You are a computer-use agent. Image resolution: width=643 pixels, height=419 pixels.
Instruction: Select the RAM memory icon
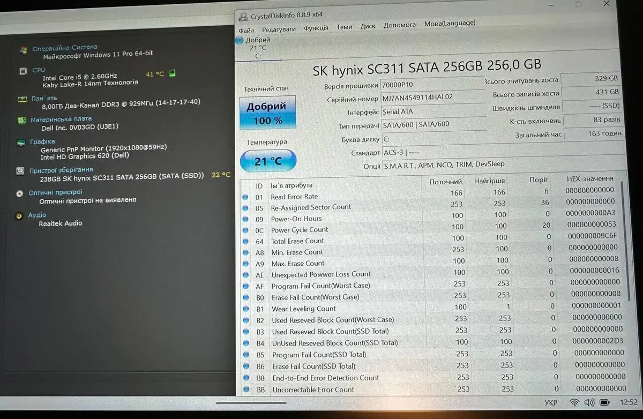pyautogui.click(x=23, y=99)
